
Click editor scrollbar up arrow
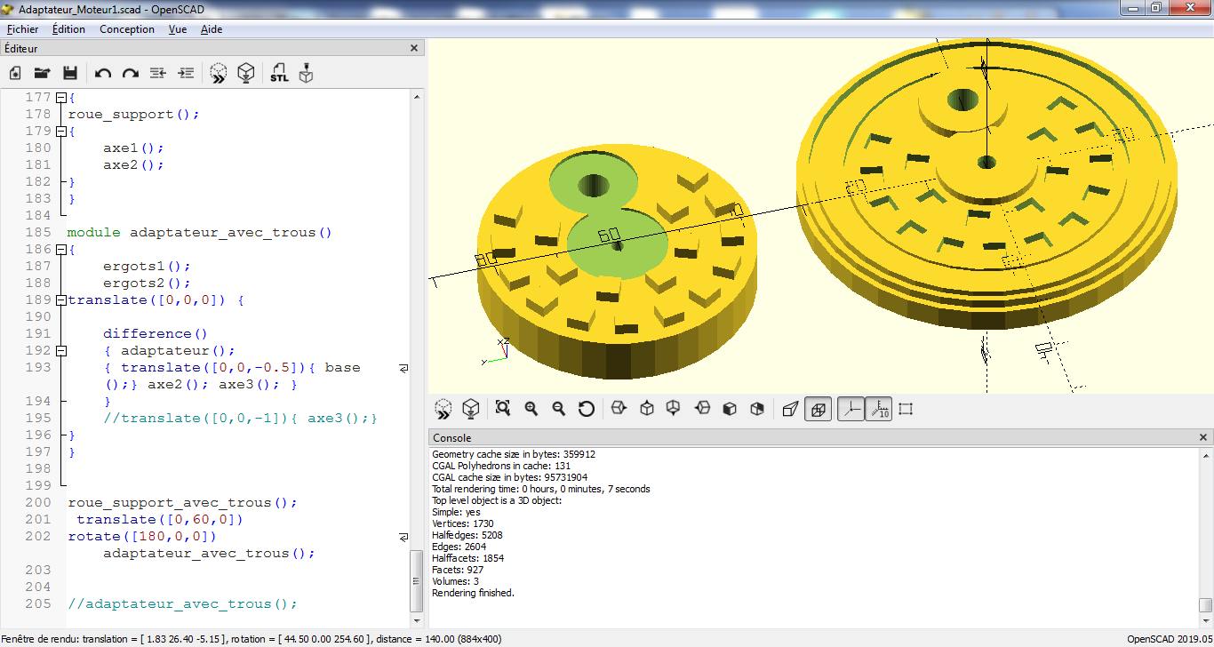[417, 97]
